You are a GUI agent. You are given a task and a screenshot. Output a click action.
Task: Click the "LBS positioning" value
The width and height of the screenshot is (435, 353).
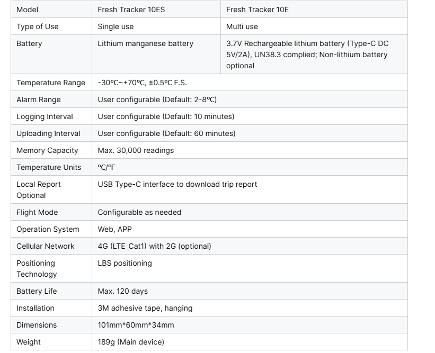coord(125,263)
